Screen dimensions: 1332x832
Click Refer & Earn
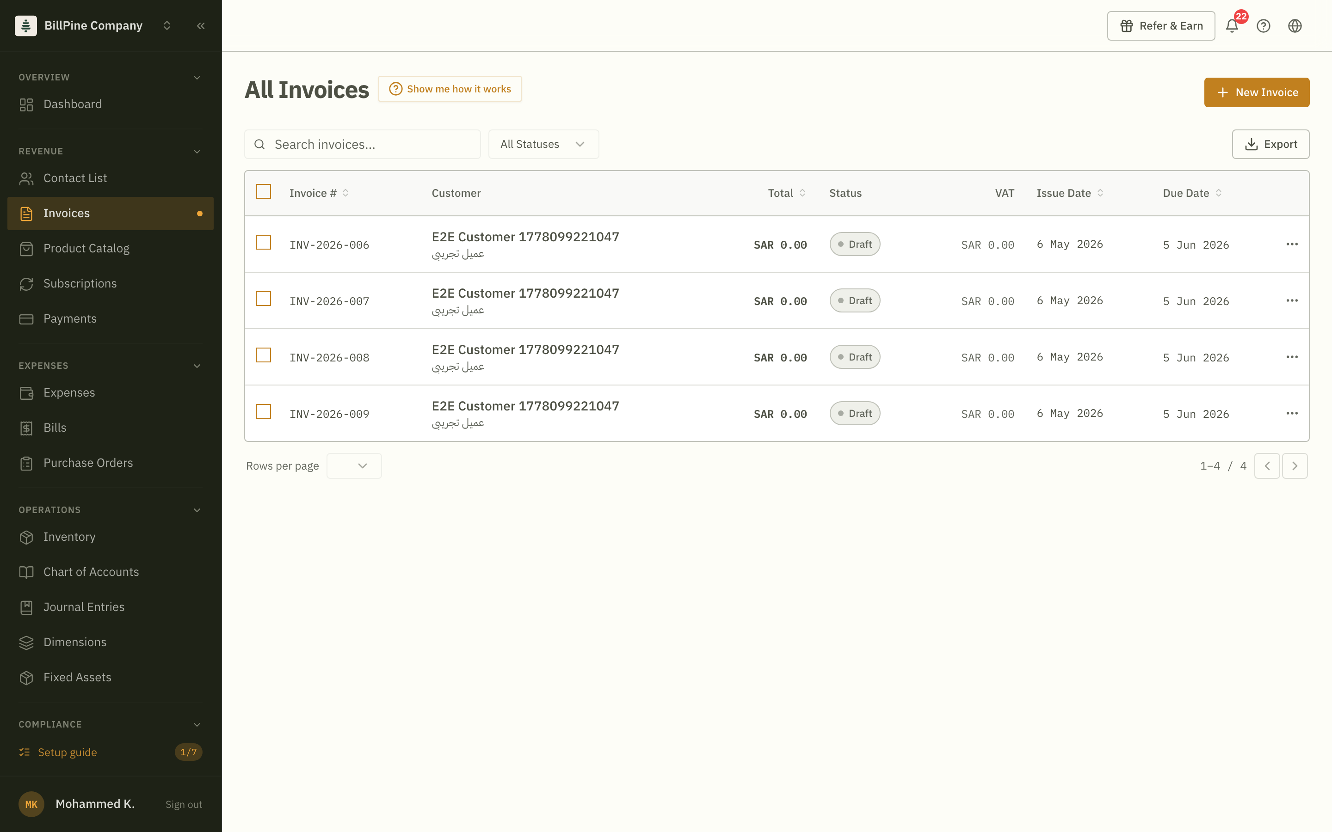[x=1161, y=26]
